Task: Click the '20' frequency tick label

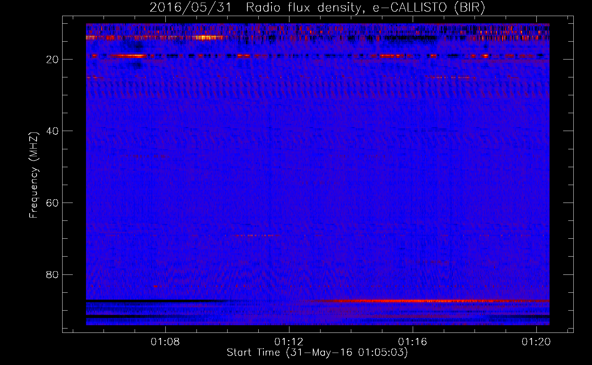Action: tap(52, 59)
